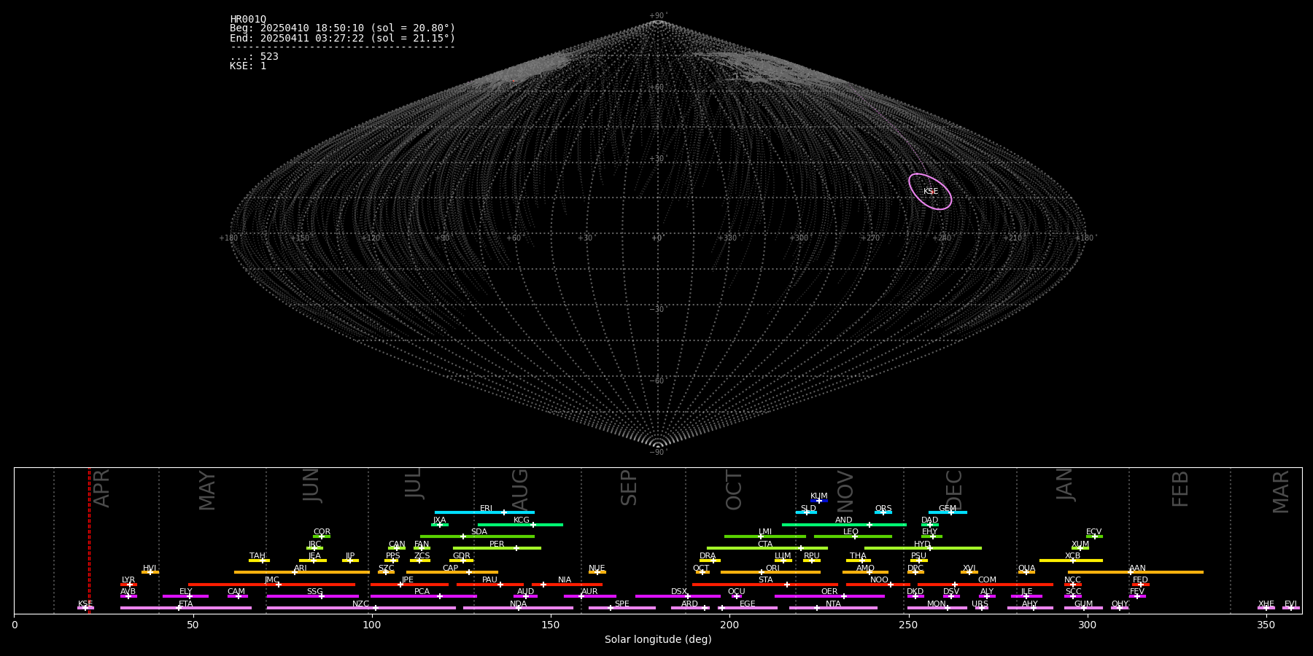Click the APR month label
The width and height of the screenshot is (1313, 656).
(x=101, y=488)
